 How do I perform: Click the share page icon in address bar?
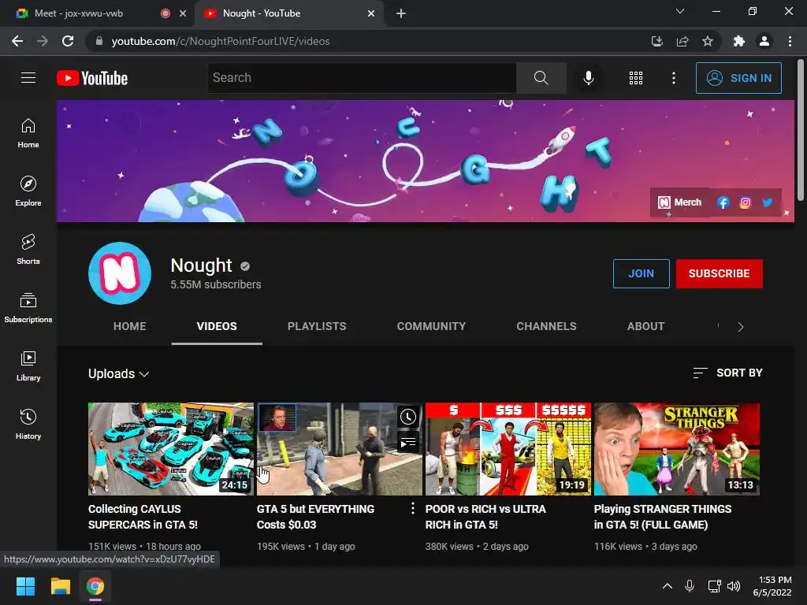click(682, 41)
